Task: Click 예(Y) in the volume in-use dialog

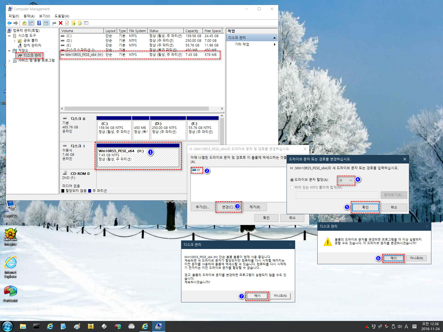Action: [257, 296]
